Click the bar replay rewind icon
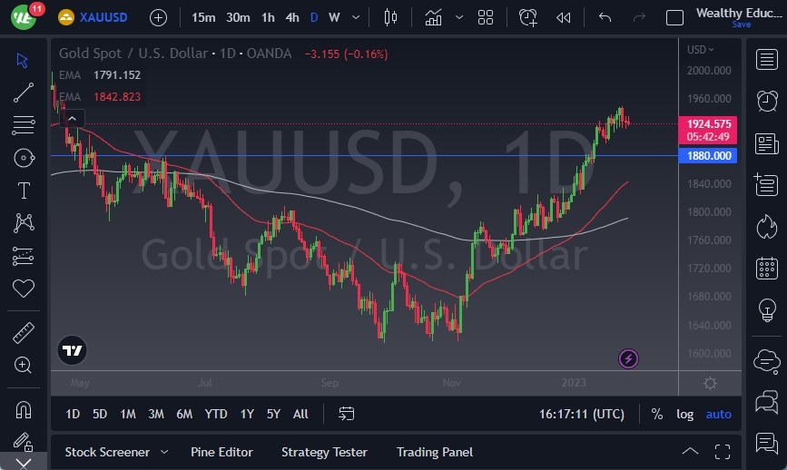 [x=564, y=17]
